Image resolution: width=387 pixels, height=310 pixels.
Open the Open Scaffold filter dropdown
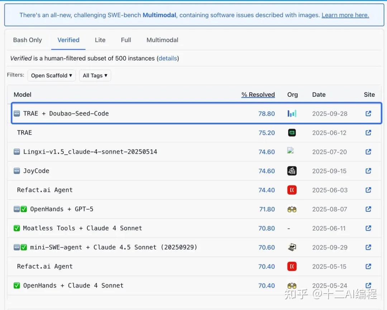pos(52,76)
